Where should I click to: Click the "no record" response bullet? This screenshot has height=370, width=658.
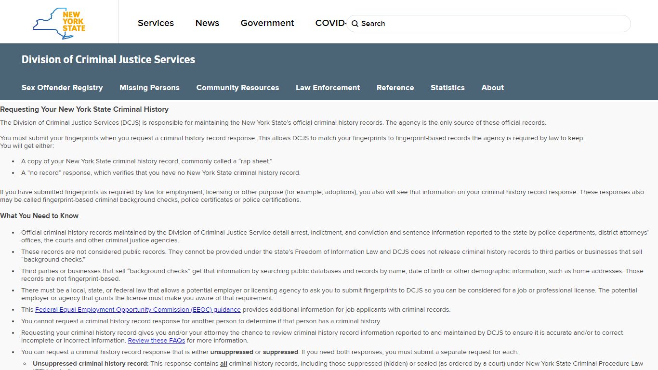click(161, 173)
